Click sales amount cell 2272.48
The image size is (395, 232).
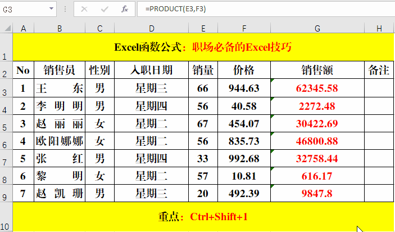pyautogui.click(x=317, y=106)
